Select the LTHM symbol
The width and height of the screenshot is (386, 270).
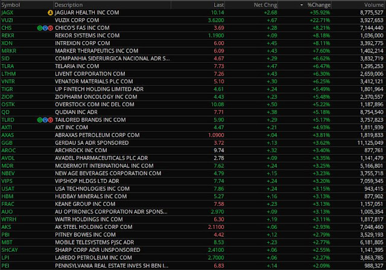(x=8, y=74)
